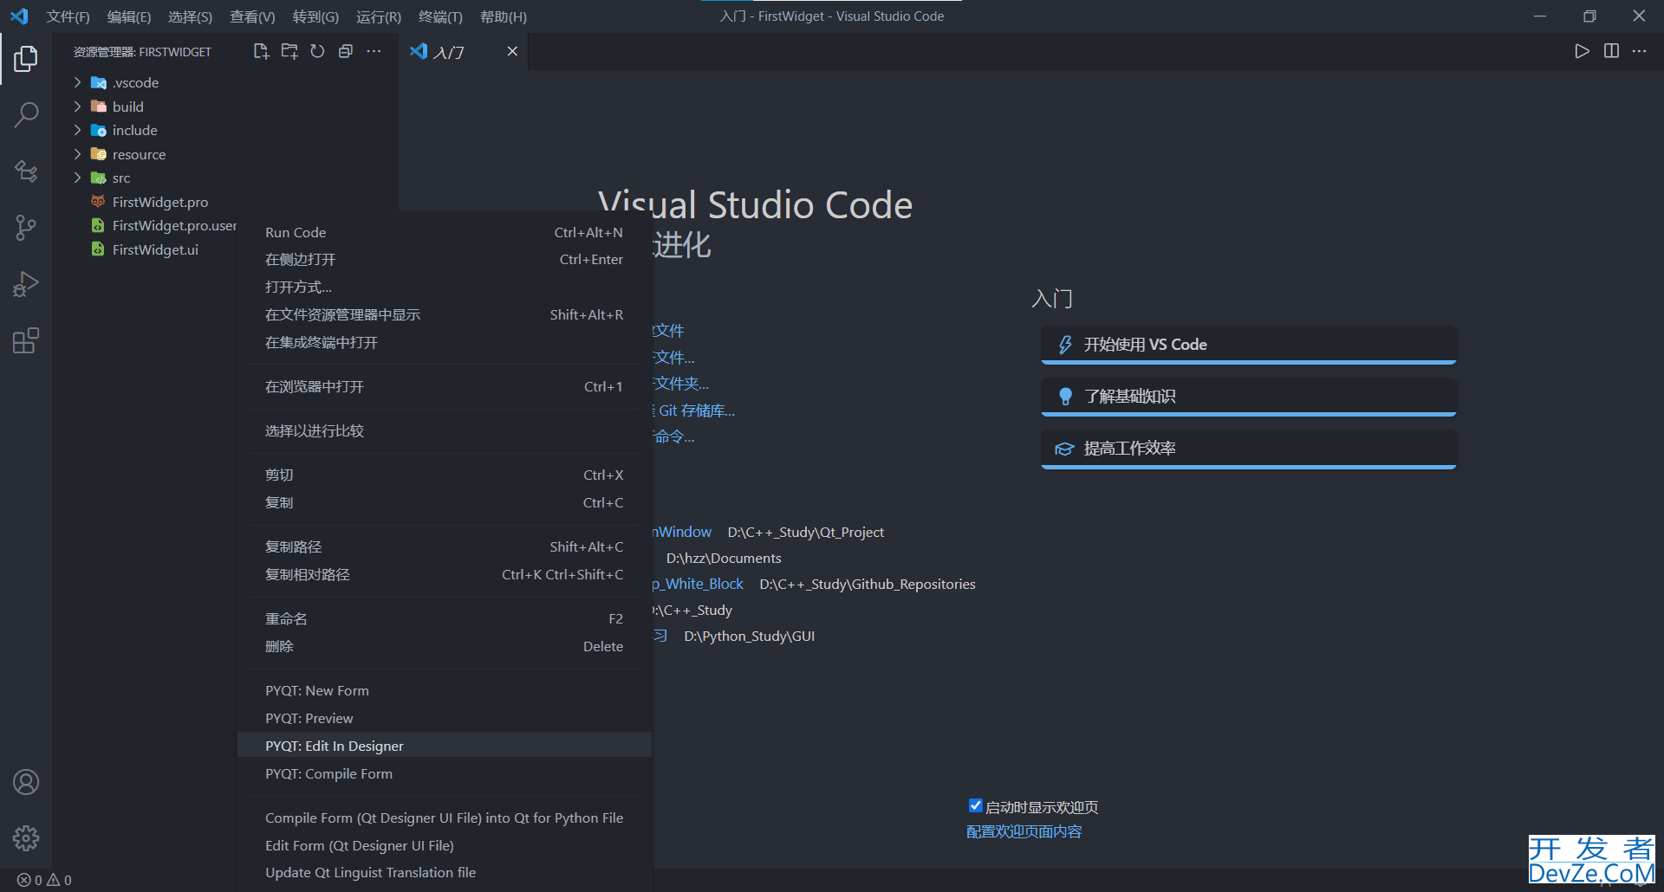The height and width of the screenshot is (892, 1664).
Task: Open the 运行(R) menu
Action: pos(379,16)
